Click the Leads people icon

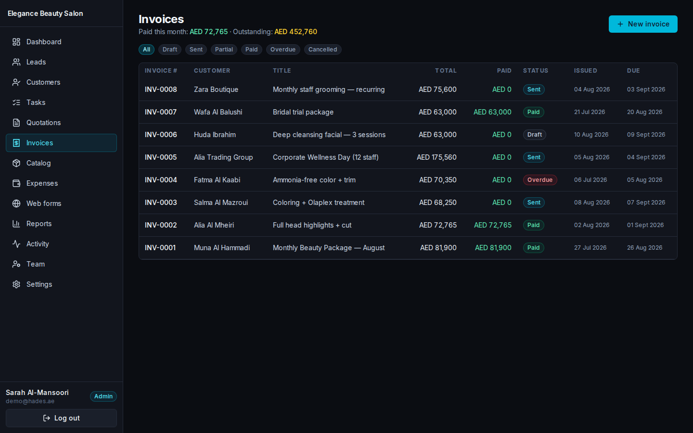click(x=16, y=62)
